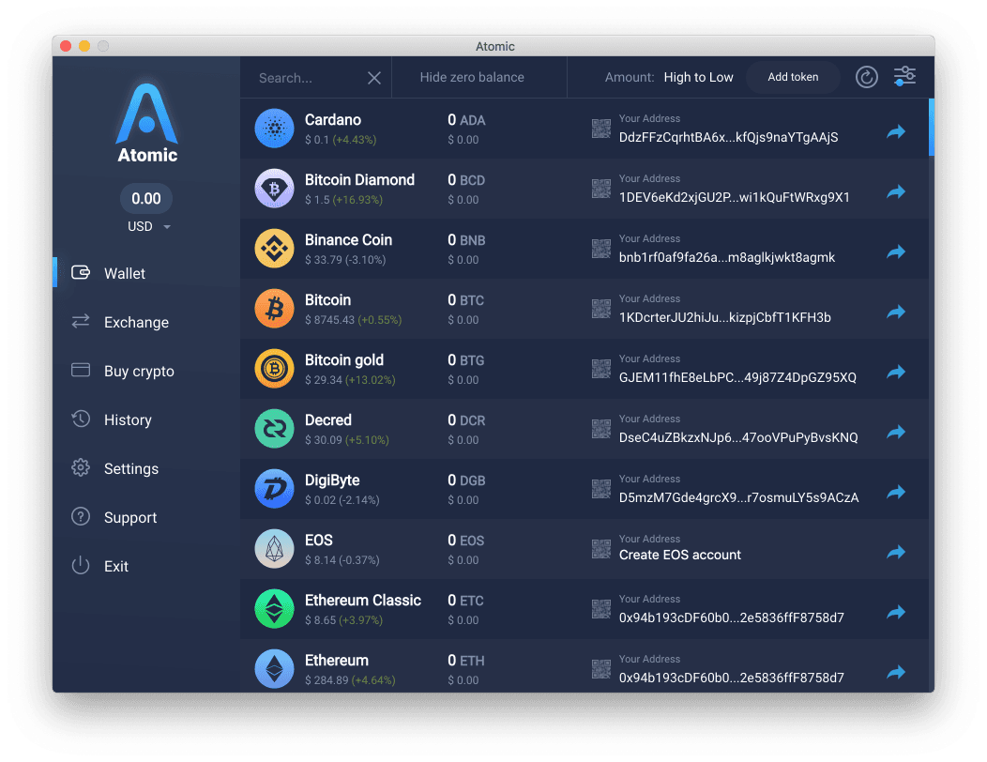Click the Bitcoin address 1KDcrterJU2hiJu...kizpjCbfT1KFH3b
987x762 pixels.
(724, 317)
